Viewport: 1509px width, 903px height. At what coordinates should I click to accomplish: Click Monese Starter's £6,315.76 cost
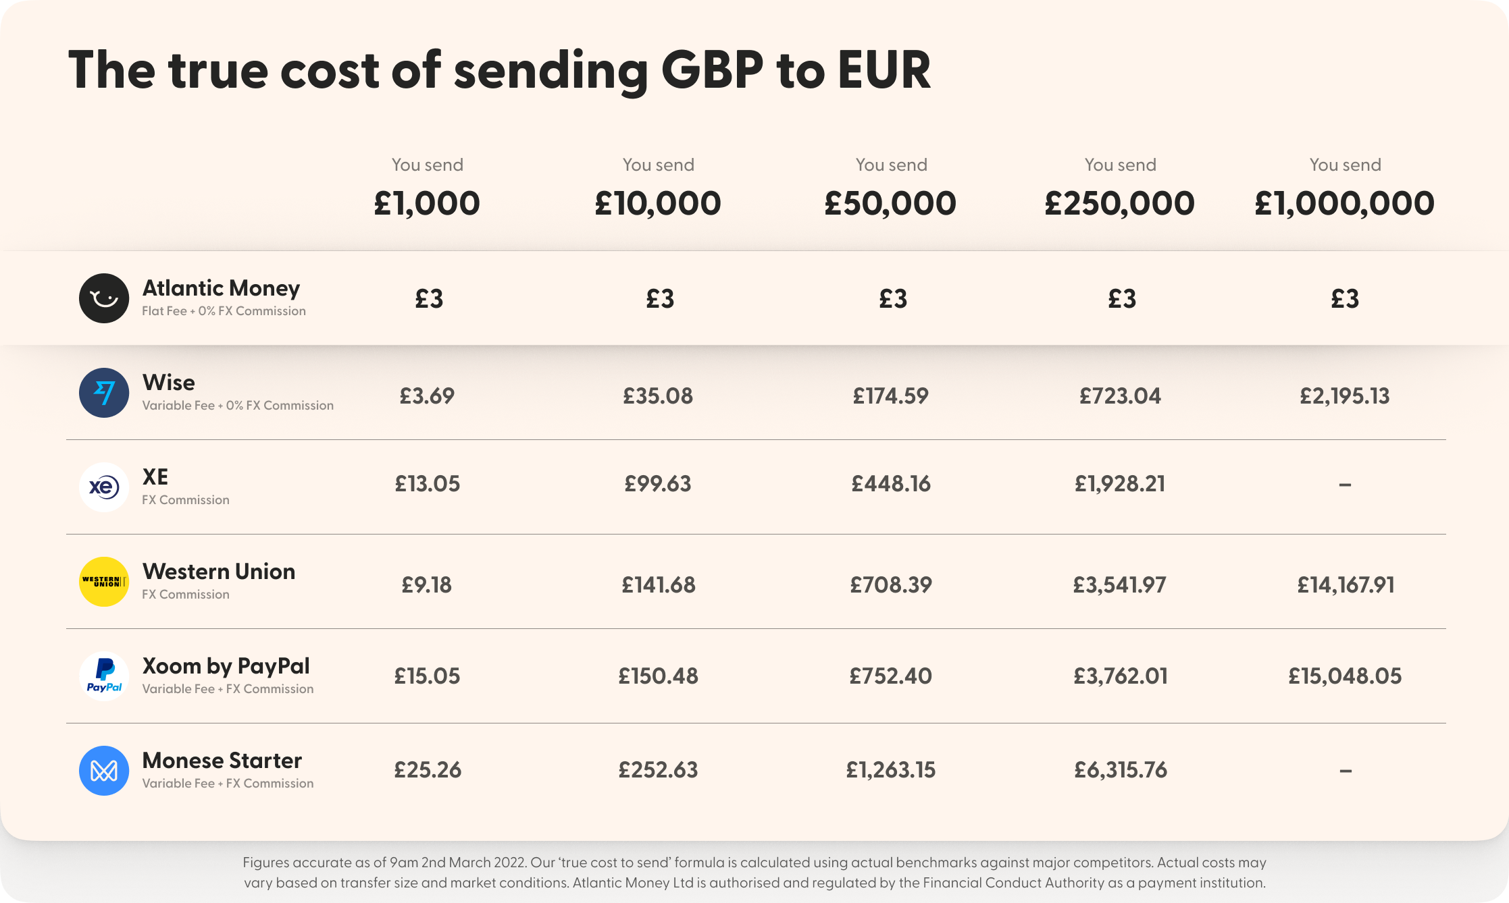coord(1121,770)
